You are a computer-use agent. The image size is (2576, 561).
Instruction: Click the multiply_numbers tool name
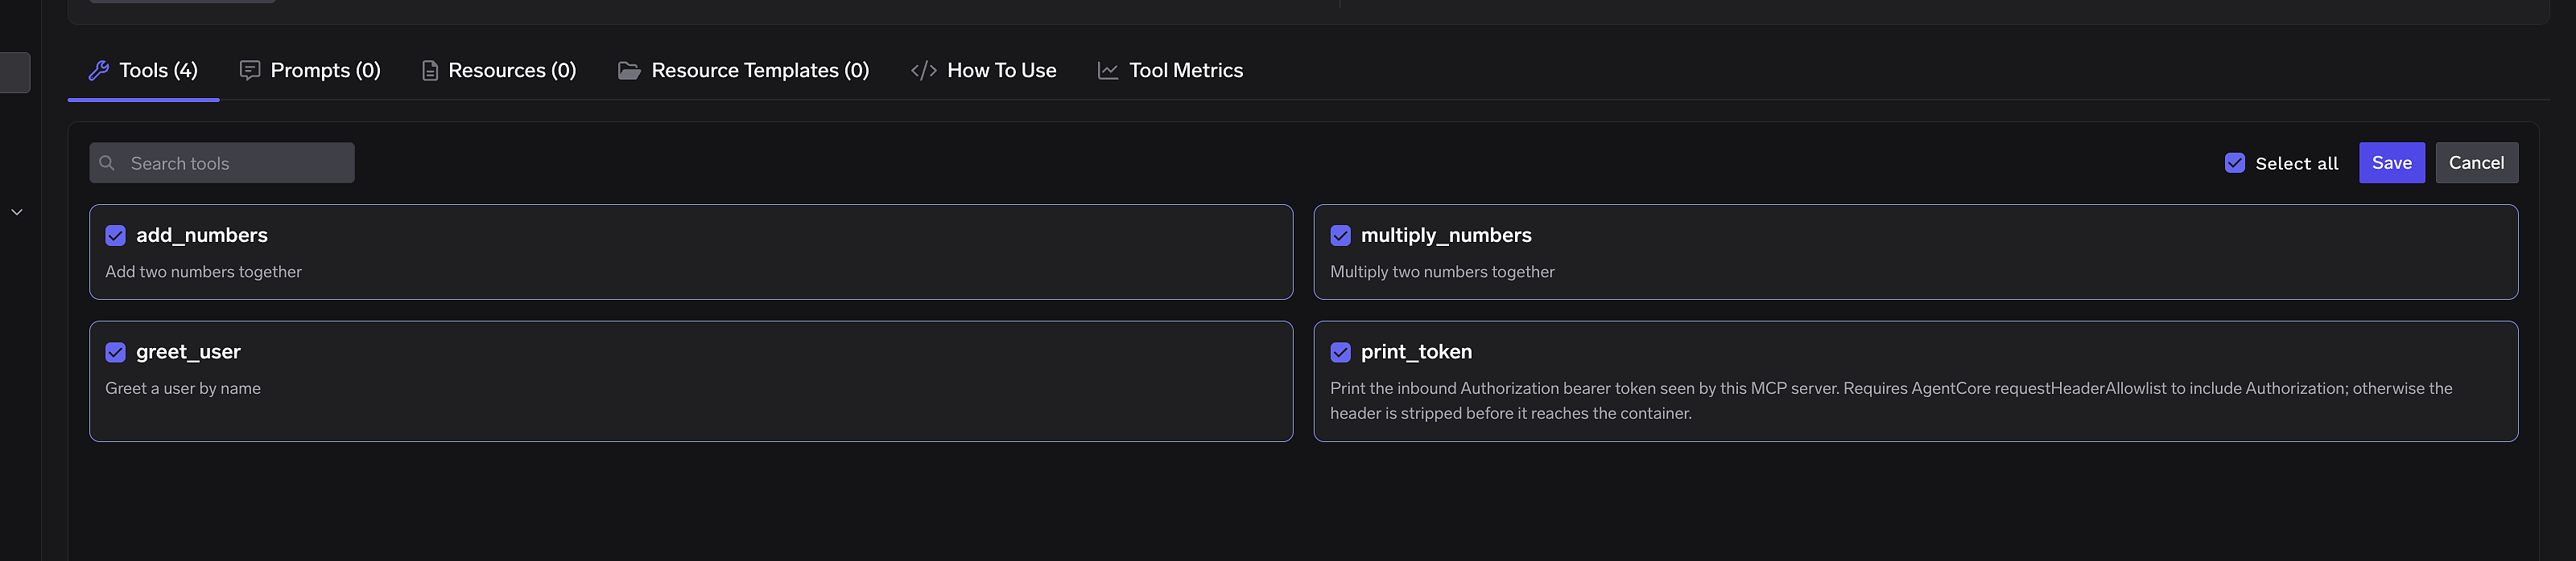(x=1446, y=235)
